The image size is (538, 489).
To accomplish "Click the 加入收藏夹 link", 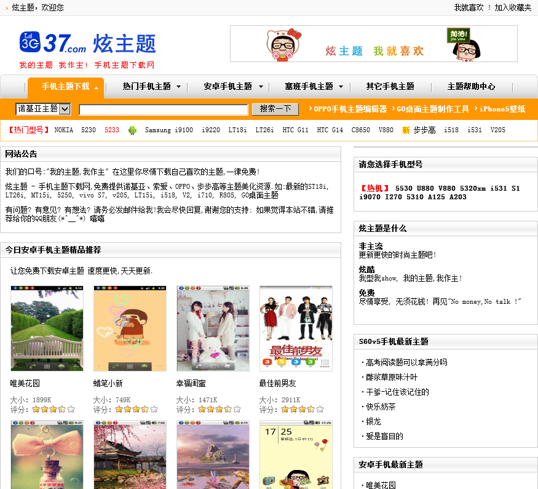I will 513,7.
